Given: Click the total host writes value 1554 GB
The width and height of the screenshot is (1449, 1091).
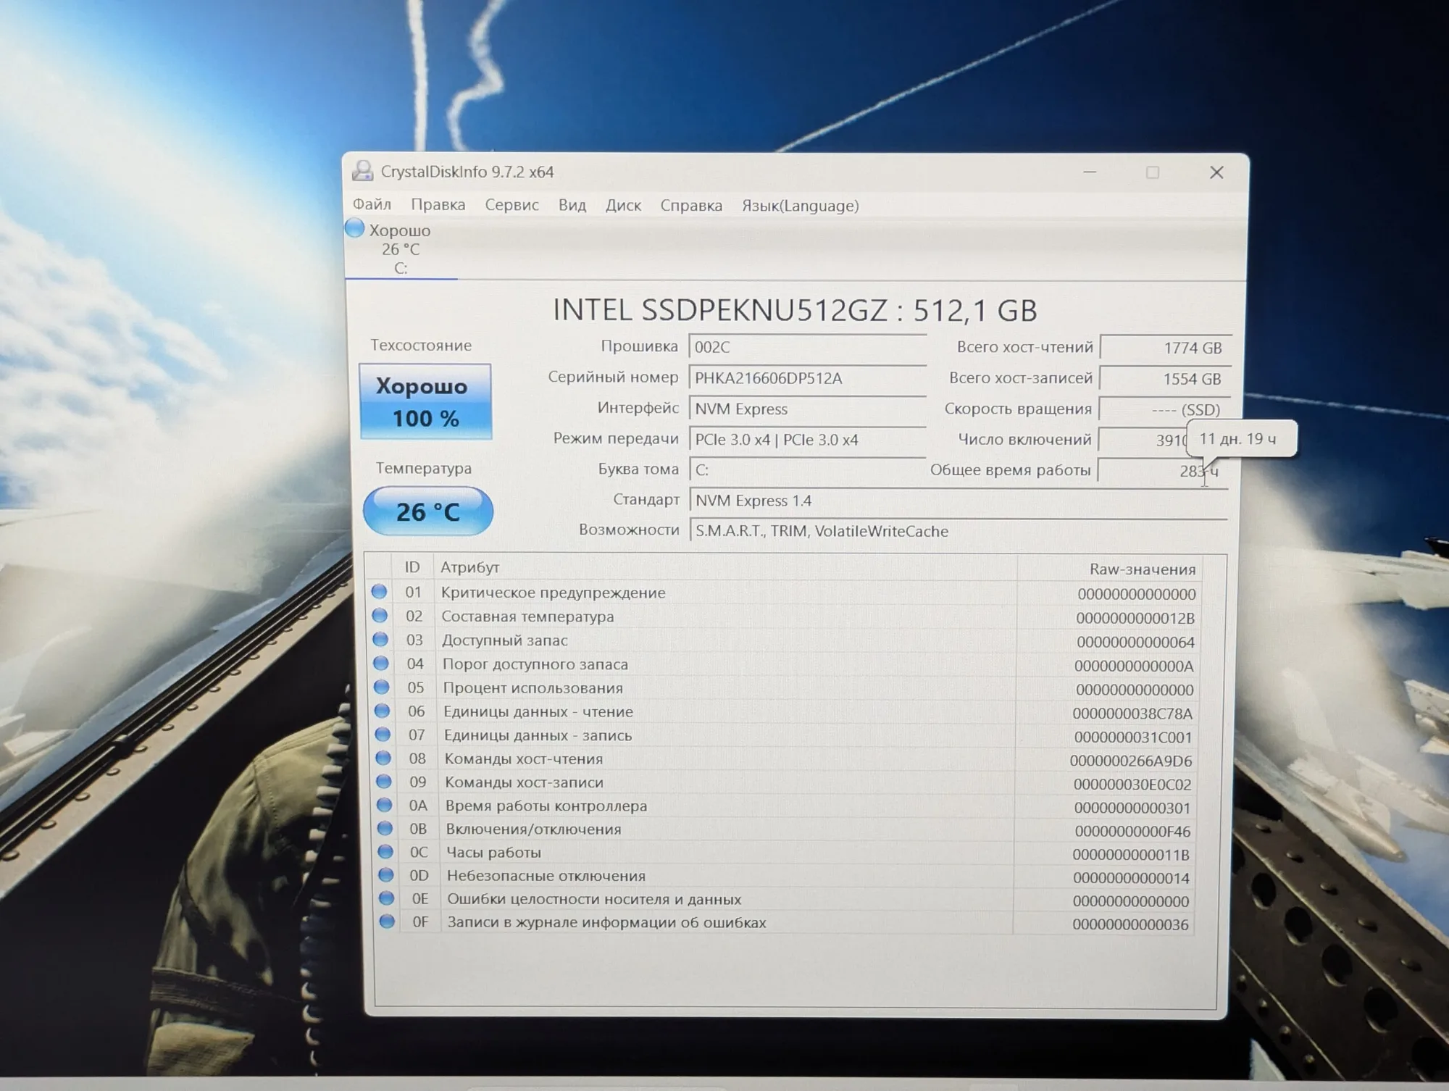Looking at the screenshot, I should pos(1164,379).
